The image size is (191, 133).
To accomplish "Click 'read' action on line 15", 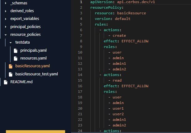I will coord(117,80).
